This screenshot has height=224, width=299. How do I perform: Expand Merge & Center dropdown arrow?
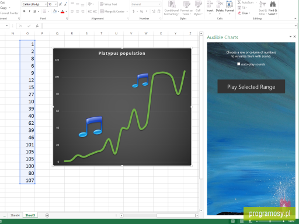127,12
